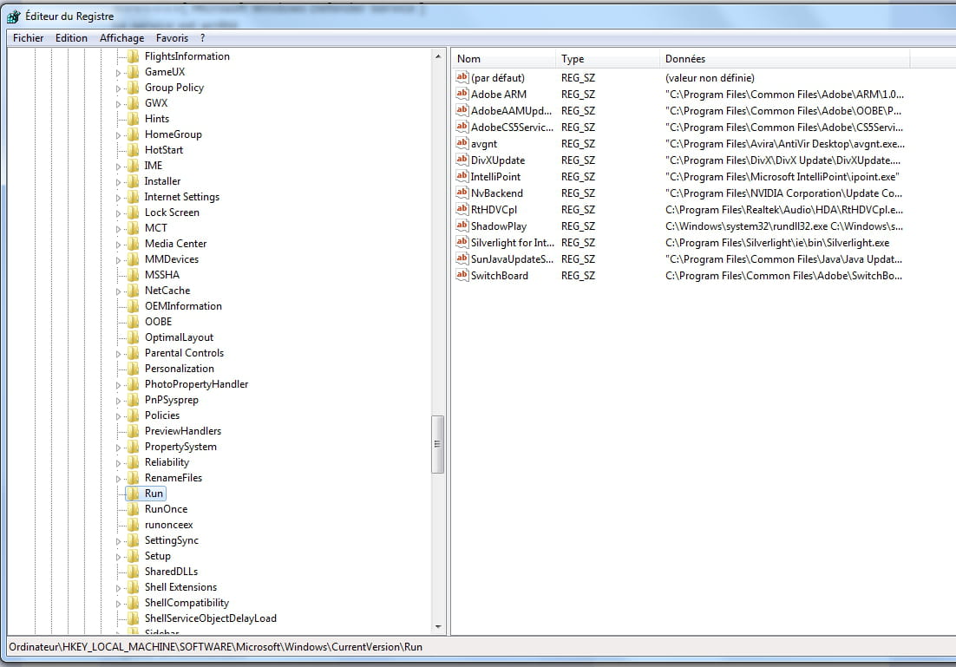
Task: Click the string icon of DivXUpdate value
Action: 462,160
